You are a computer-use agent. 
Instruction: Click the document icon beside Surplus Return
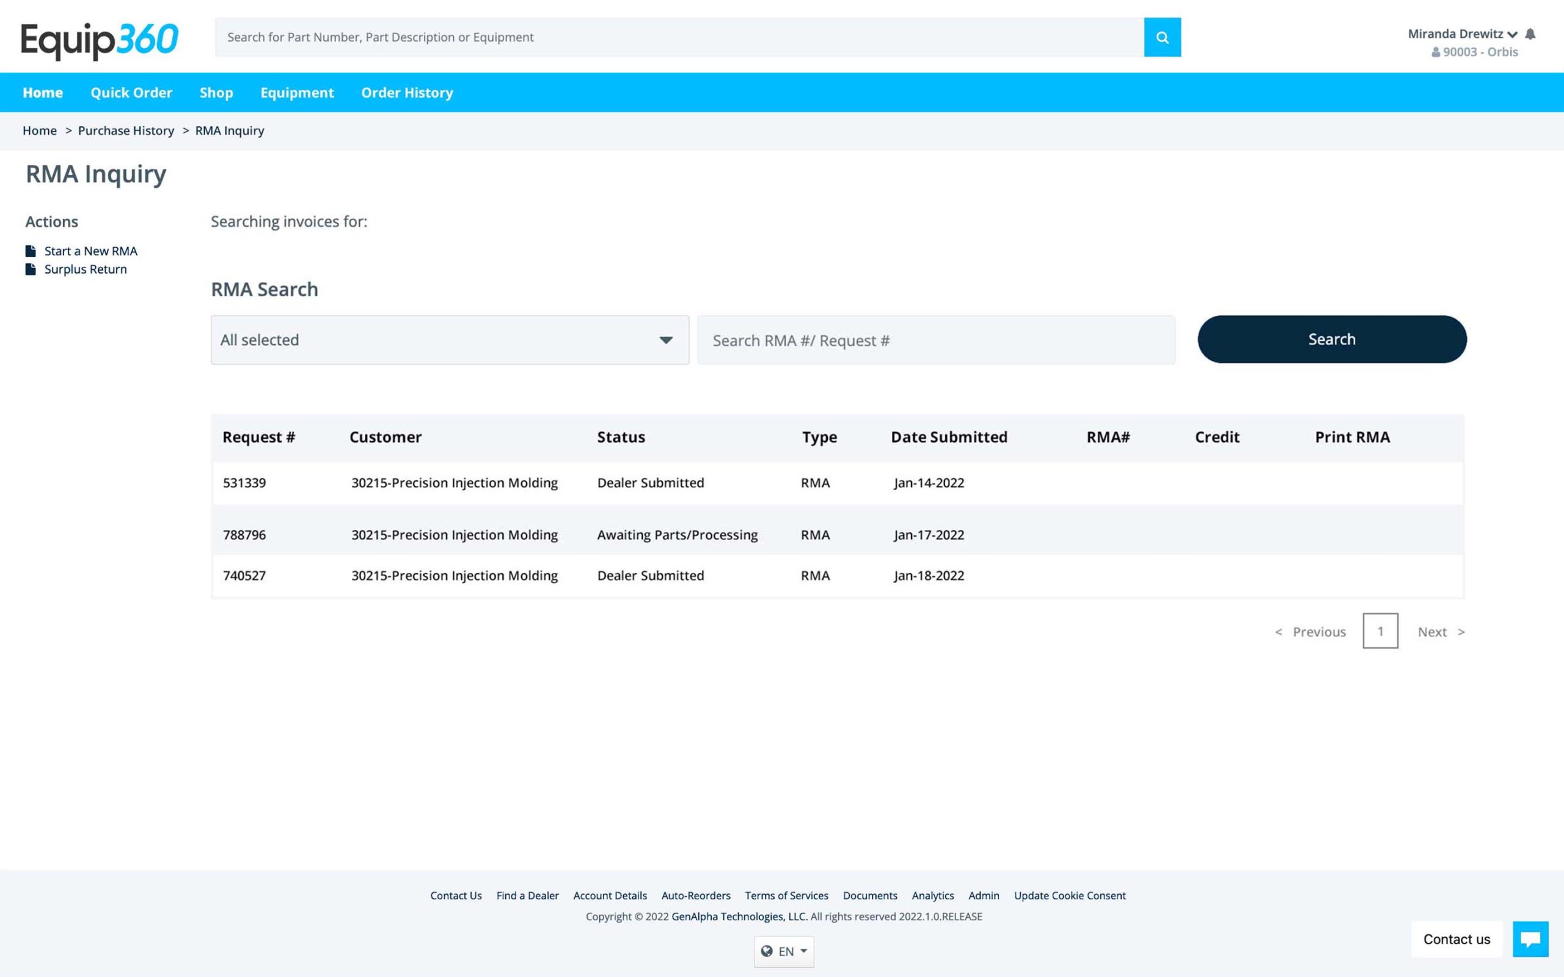(31, 269)
